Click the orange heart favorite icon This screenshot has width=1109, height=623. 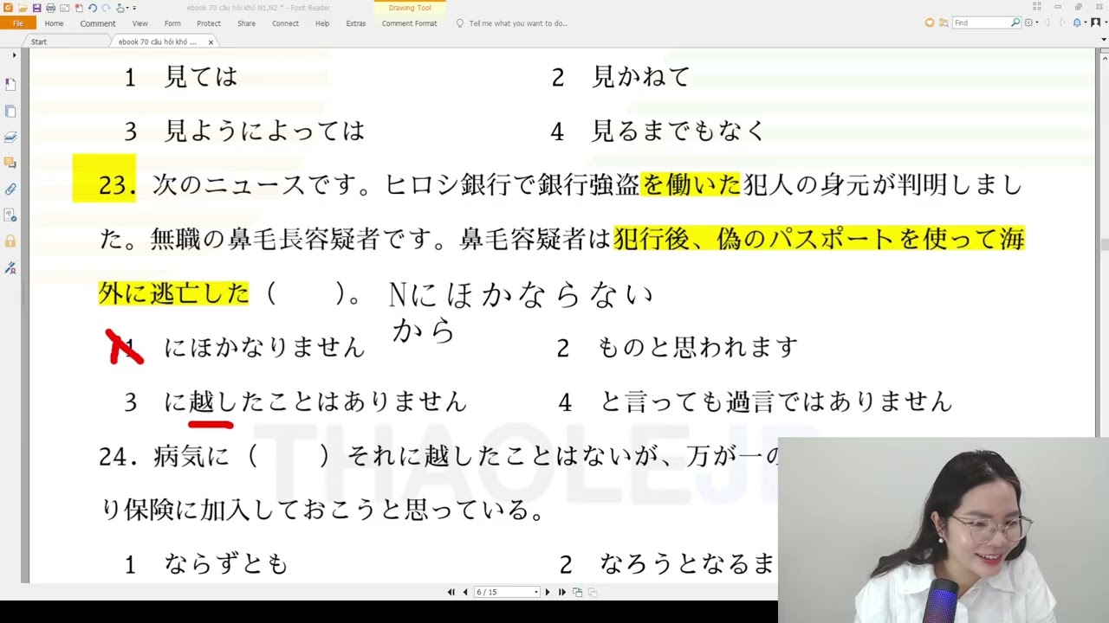[x=930, y=22]
